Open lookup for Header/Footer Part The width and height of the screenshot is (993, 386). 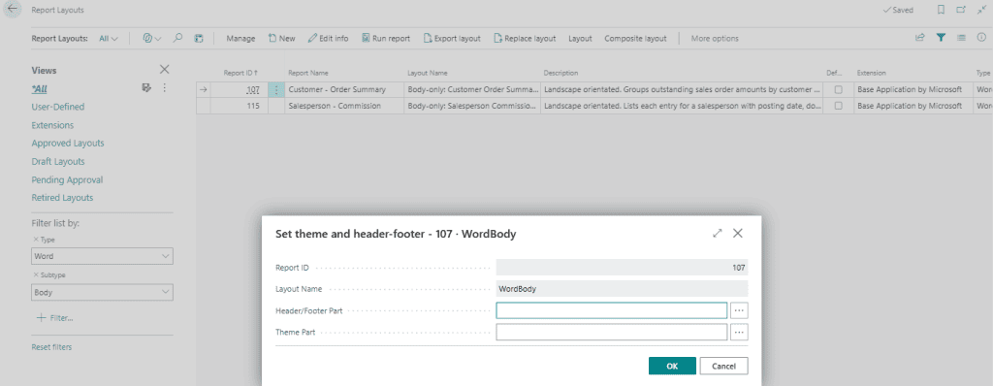pos(739,310)
